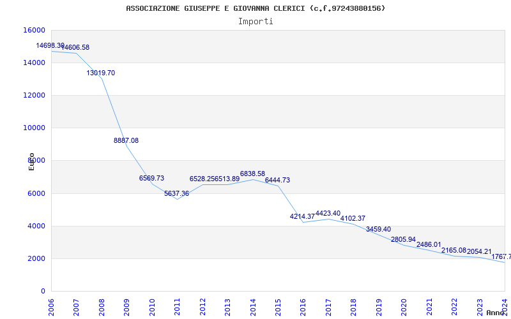This screenshot has width=511, height=319.
Task: Click the x-axis year 2023
Action: (x=480, y=307)
